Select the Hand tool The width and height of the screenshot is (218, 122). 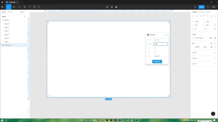pyautogui.click(x=34, y=7)
